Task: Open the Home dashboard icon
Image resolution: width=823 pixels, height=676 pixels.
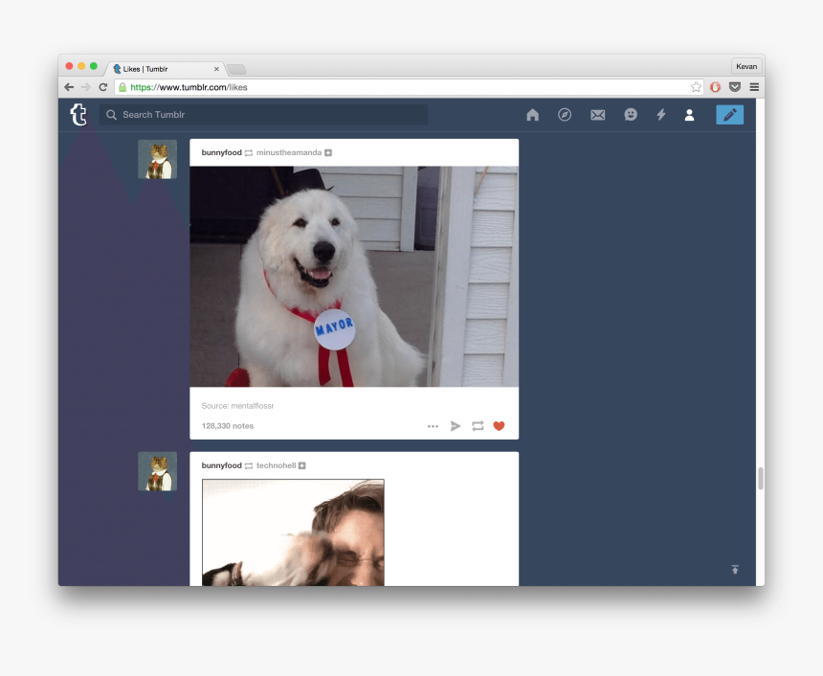Action: (533, 115)
